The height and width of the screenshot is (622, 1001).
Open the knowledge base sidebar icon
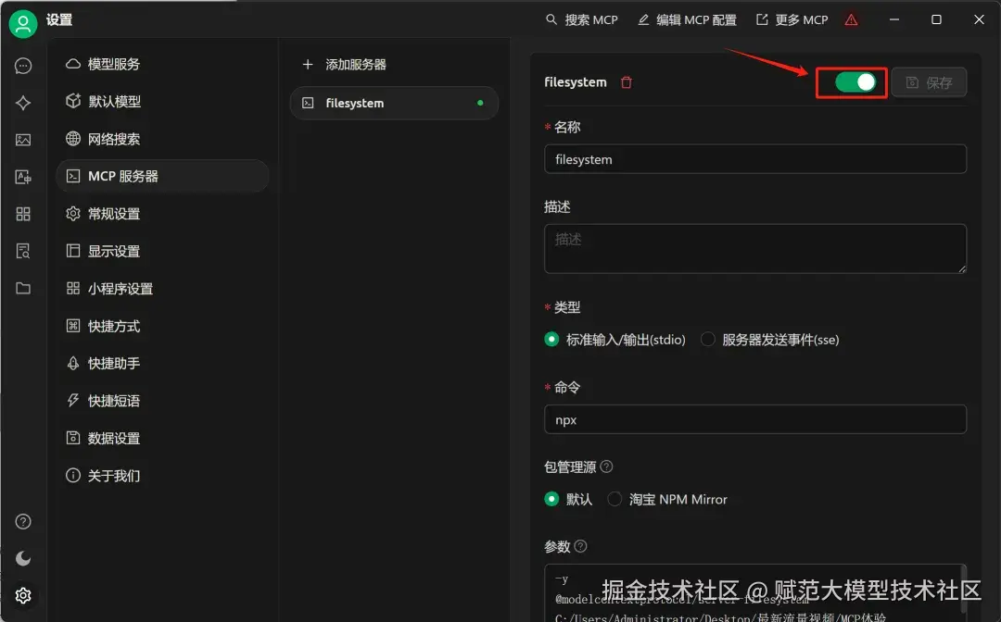point(23,251)
